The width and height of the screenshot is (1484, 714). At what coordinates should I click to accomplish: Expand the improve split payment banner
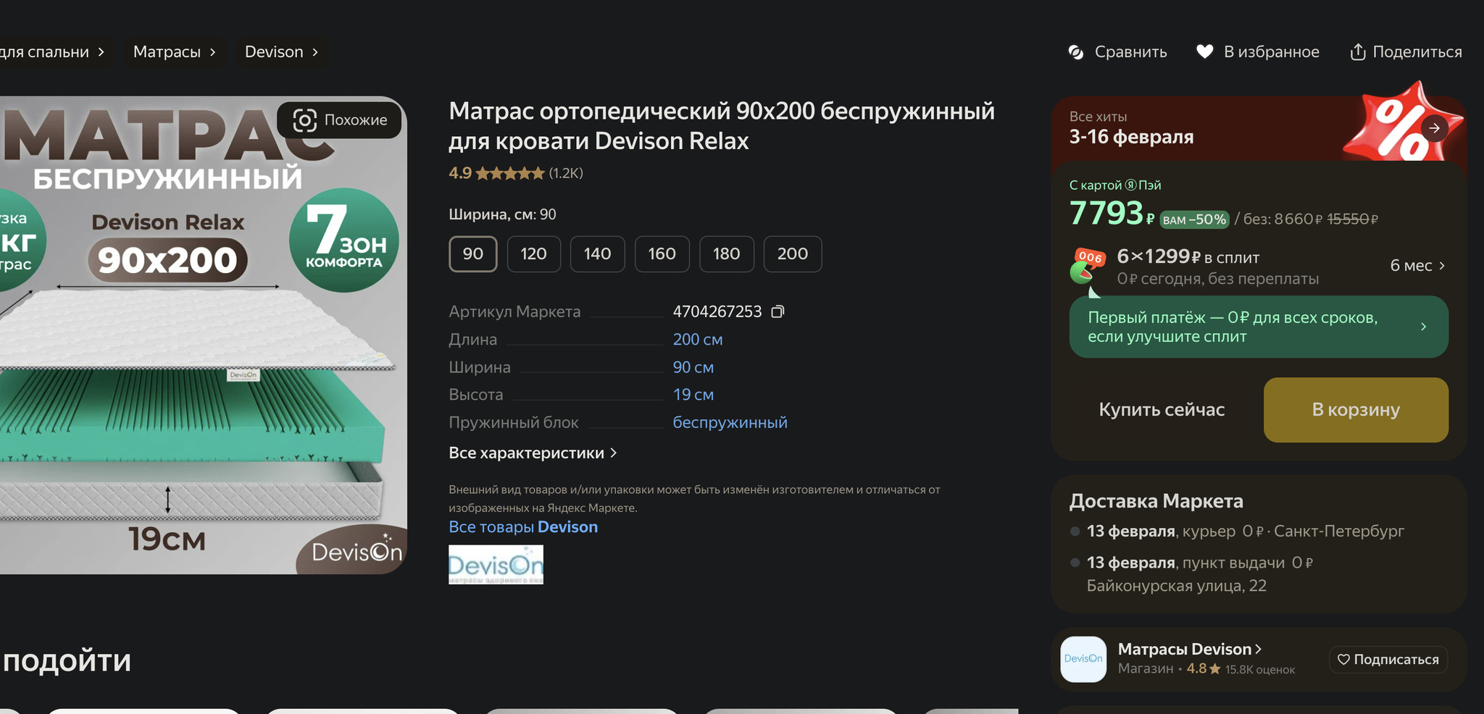coord(1258,327)
